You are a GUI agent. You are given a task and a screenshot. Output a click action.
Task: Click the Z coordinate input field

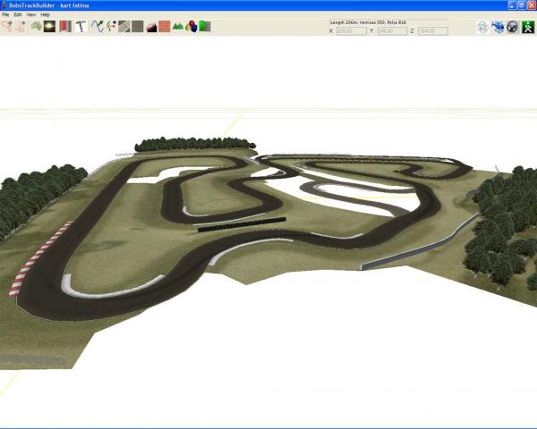pos(432,30)
